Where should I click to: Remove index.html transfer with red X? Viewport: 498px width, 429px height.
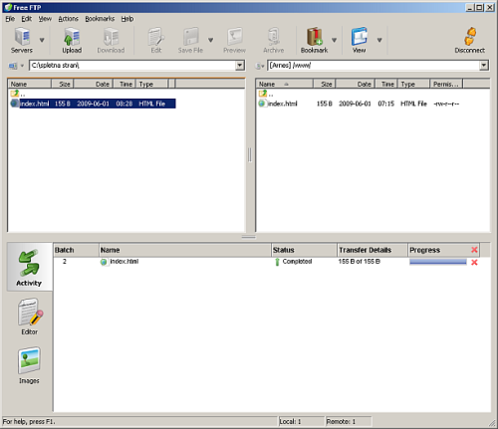[474, 262]
